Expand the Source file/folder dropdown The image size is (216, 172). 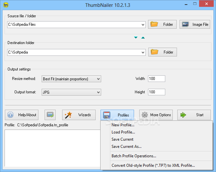click(x=143, y=25)
